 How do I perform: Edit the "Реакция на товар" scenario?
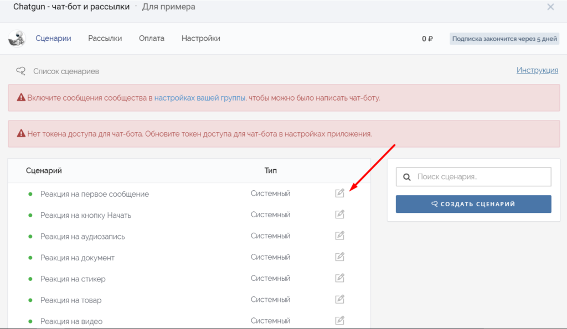coord(339,299)
